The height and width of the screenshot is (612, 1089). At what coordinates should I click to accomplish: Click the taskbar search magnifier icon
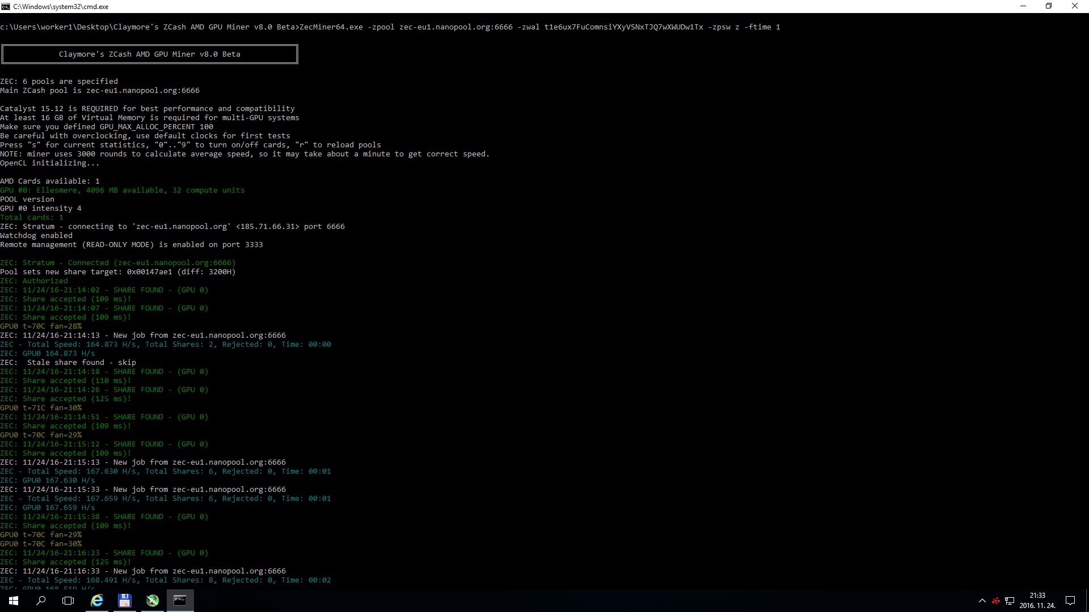coord(41,601)
